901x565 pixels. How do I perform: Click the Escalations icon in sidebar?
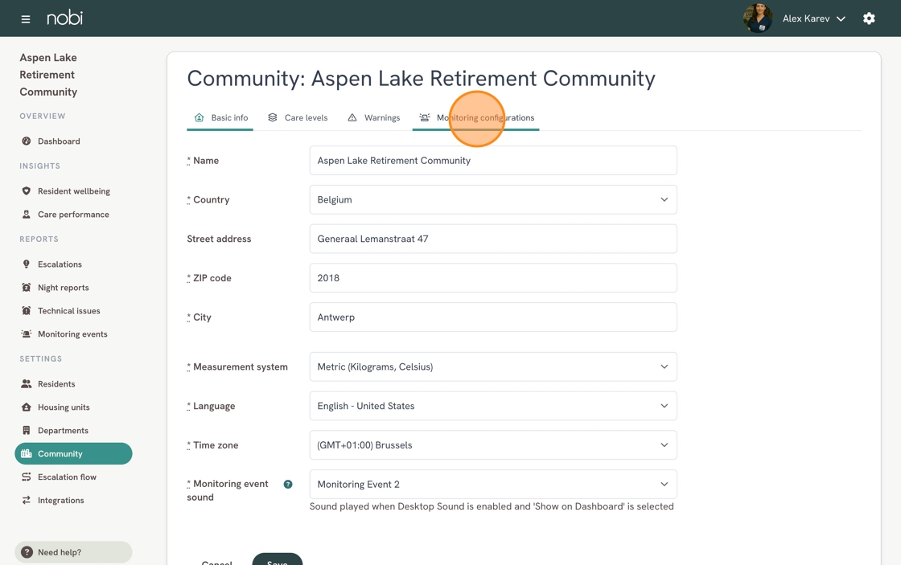pyautogui.click(x=27, y=264)
